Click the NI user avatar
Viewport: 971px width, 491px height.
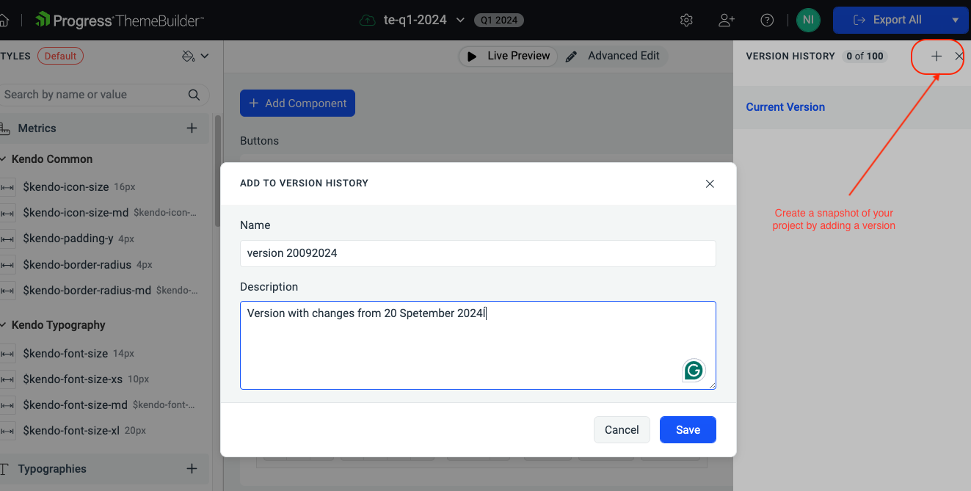click(x=807, y=21)
